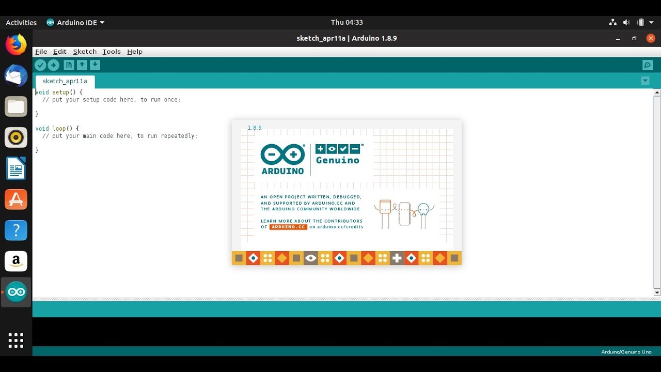Click the splash ARDUINO.CC orange label
This screenshot has height=372, width=661.
pyautogui.click(x=288, y=227)
